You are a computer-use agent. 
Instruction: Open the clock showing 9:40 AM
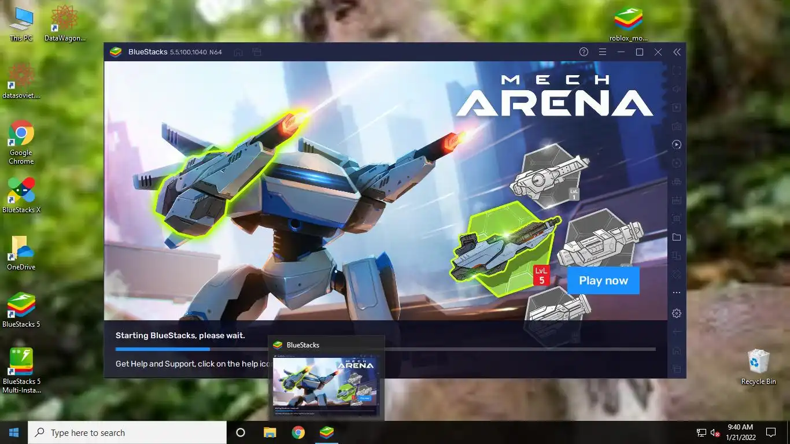(740, 432)
